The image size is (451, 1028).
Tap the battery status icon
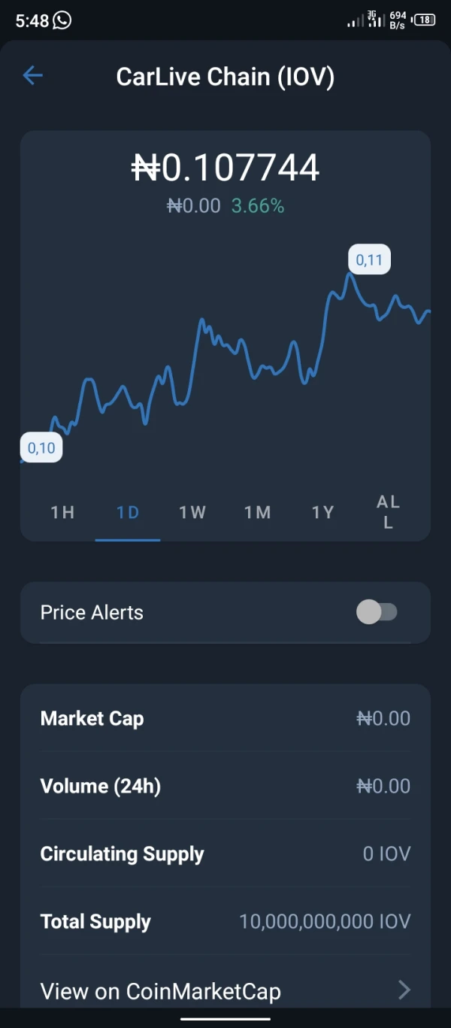click(425, 20)
